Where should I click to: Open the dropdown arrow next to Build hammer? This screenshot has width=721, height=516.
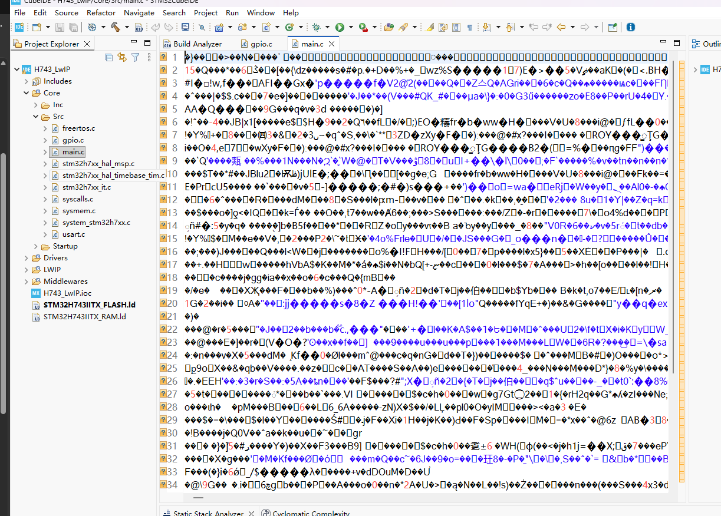click(x=126, y=27)
